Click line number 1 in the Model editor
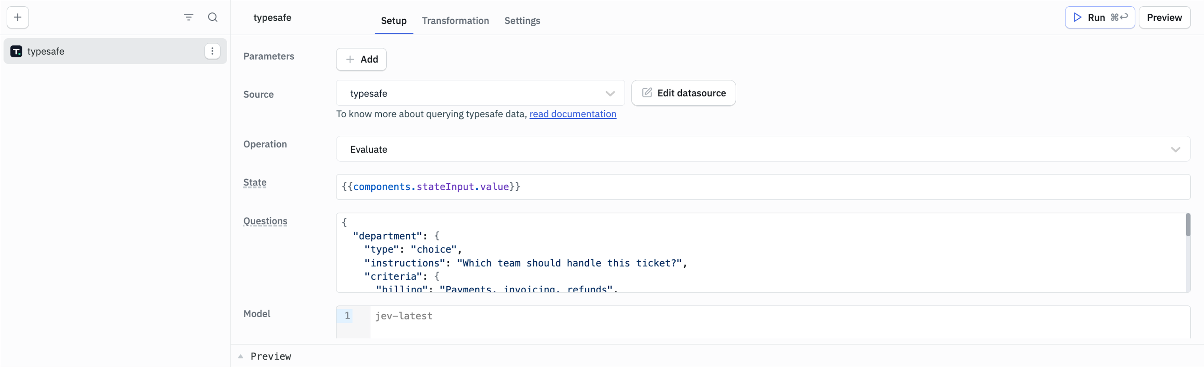Image resolution: width=1204 pixels, height=367 pixels. point(347,316)
